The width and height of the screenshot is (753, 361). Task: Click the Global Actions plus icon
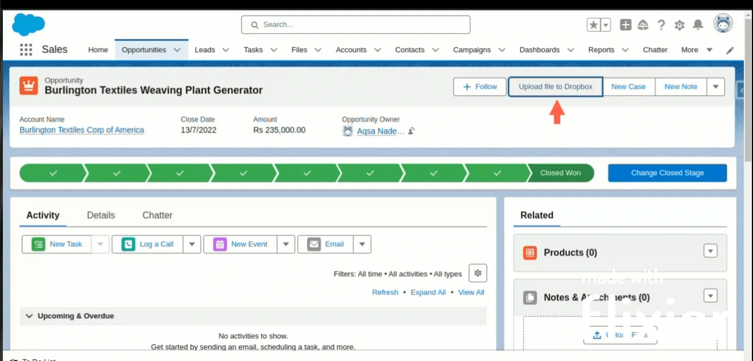(626, 25)
